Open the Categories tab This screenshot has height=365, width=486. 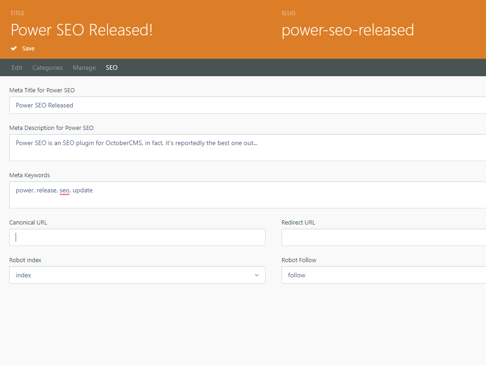(47, 67)
